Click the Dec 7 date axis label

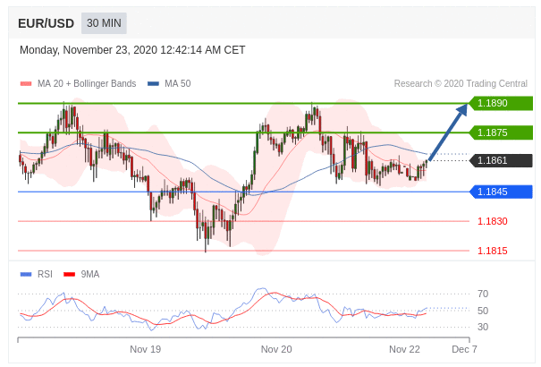coord(464,349)
